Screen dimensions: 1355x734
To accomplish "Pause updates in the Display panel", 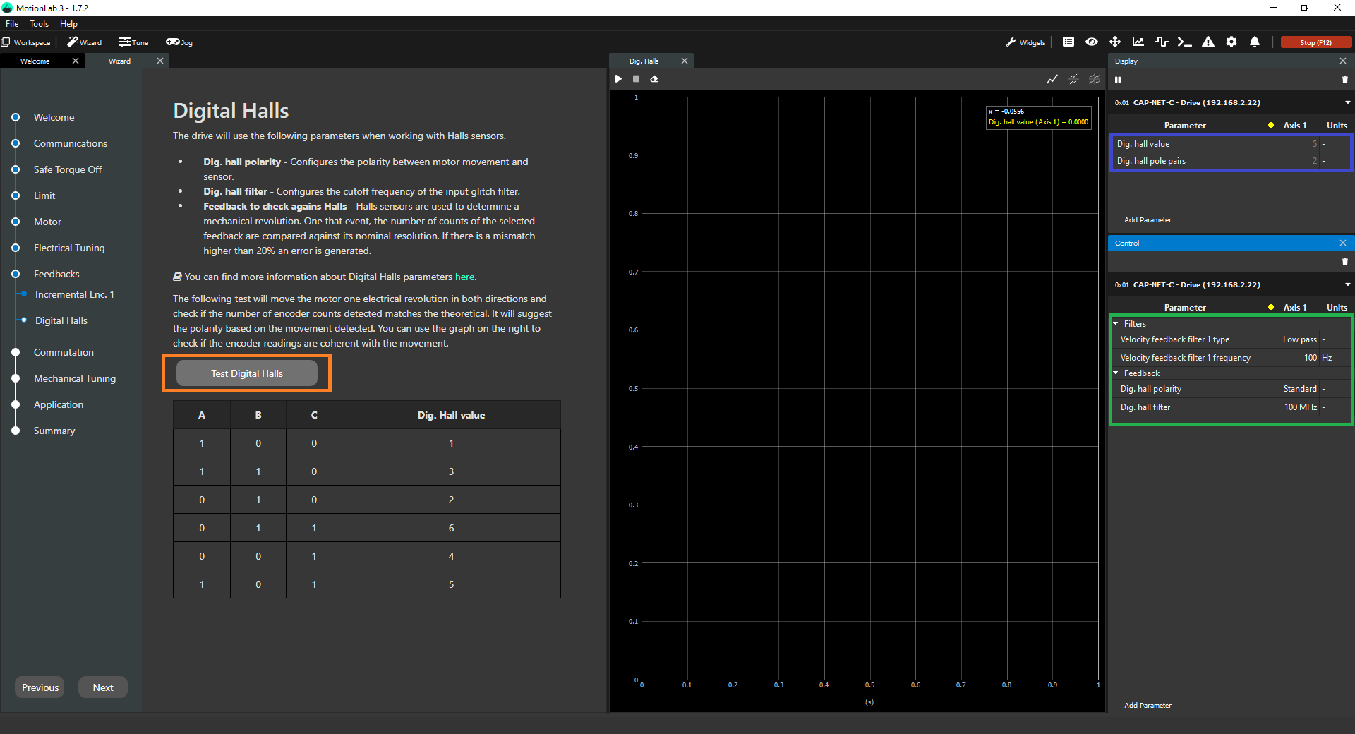I will coord(1118,80).
